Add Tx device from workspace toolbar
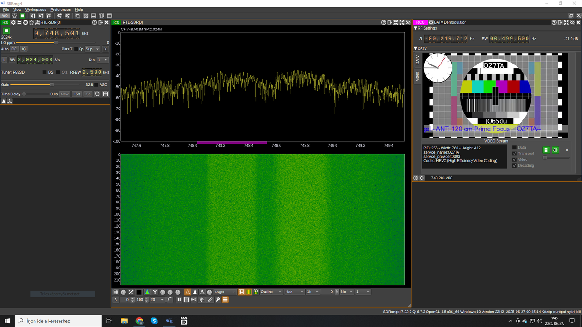 pyautogui.click(x=41, y=15)
